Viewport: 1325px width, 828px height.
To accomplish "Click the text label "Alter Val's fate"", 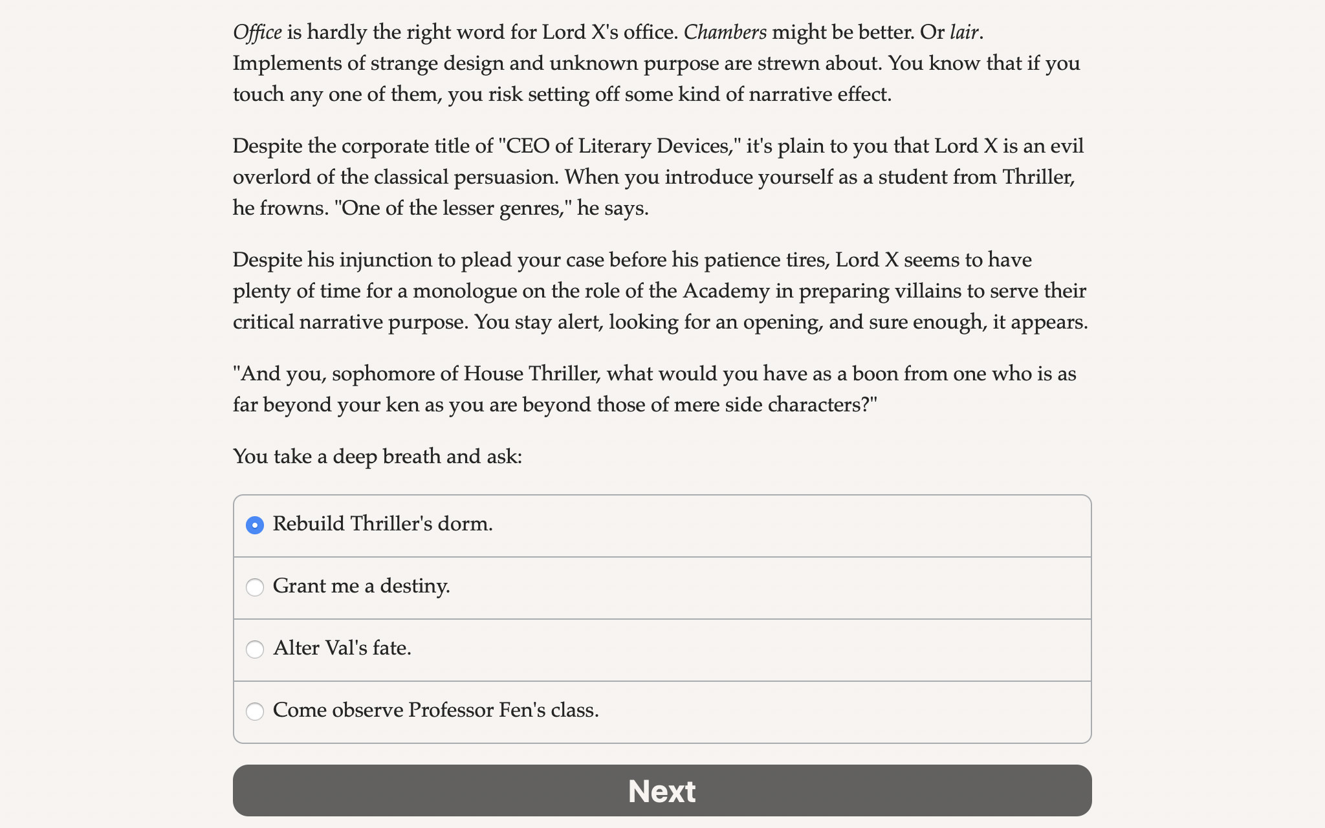I will coord(342,649).
